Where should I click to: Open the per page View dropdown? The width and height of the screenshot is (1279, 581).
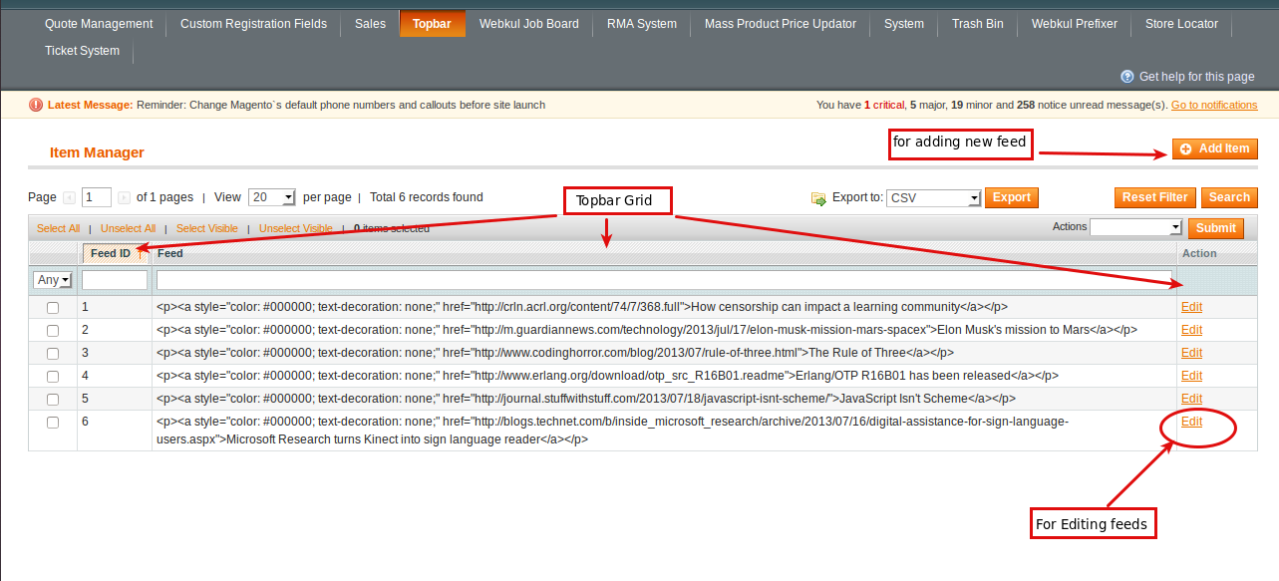[271, 197]
